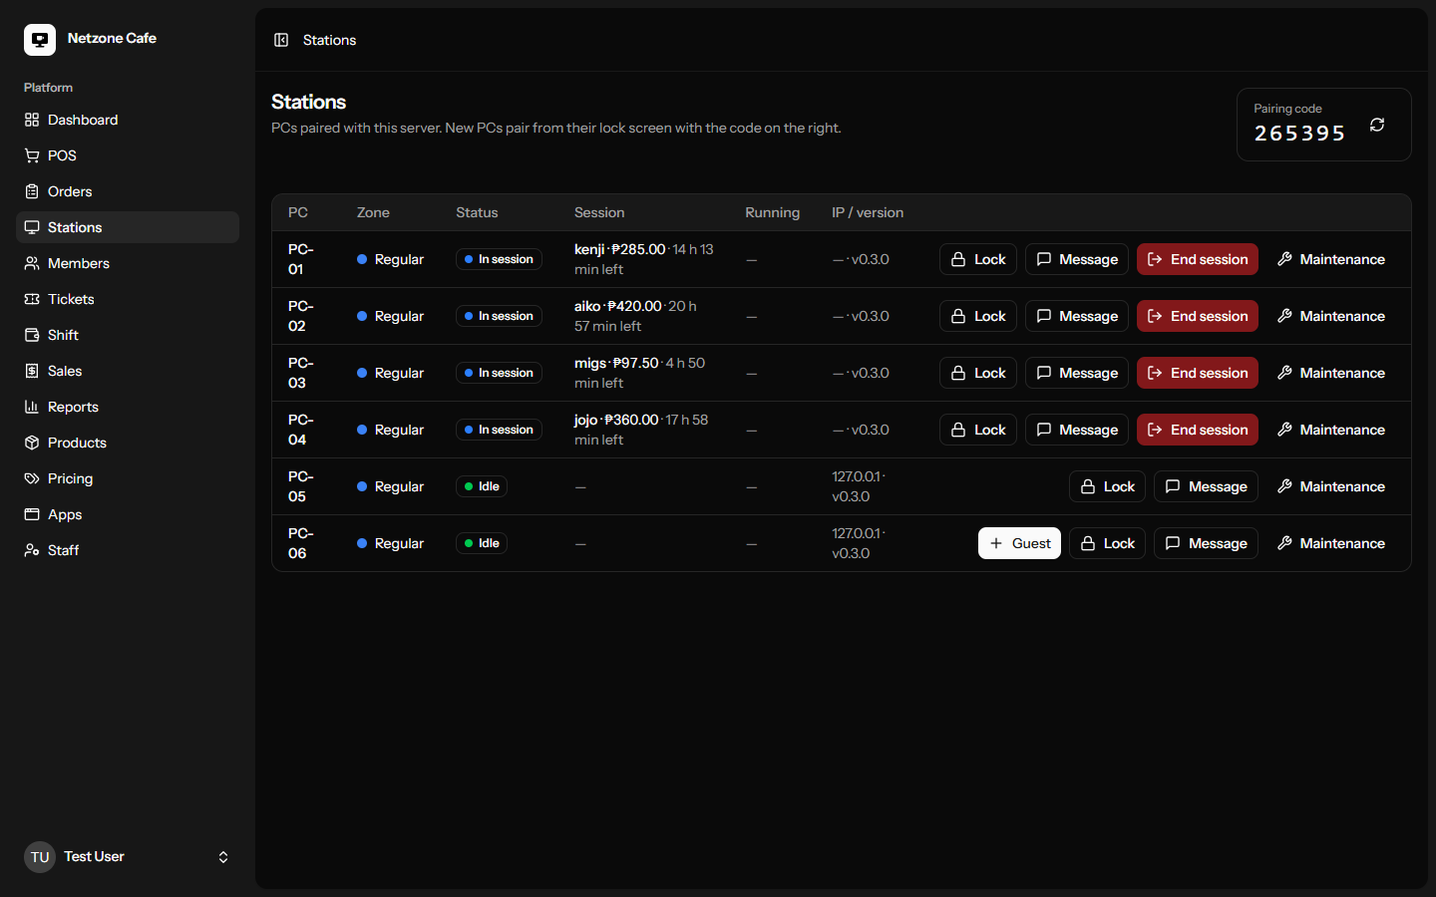Viewport: 1436px width, 897px height.
Task: Click the Session column header
Action: click(599, 212)
